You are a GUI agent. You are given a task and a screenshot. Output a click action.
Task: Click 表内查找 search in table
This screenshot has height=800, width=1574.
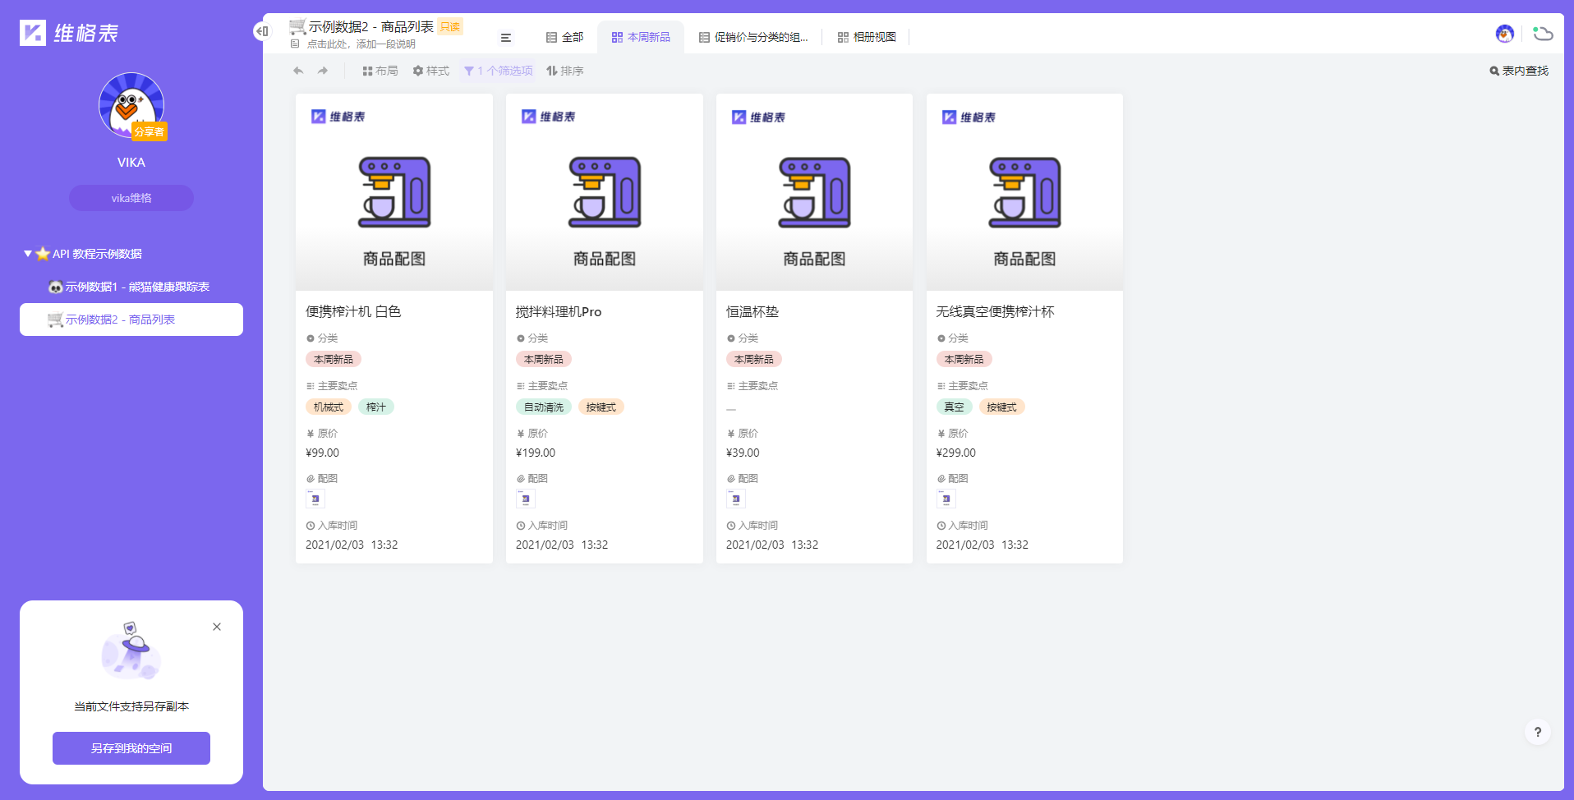click(1519, 71)
